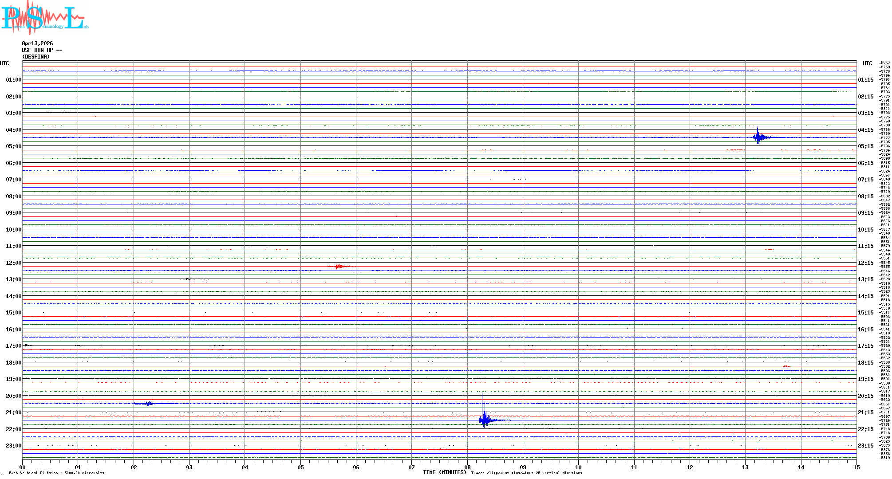
Task: Click the 12:00 UTC hour label on left
Action: tap(13, 263)
